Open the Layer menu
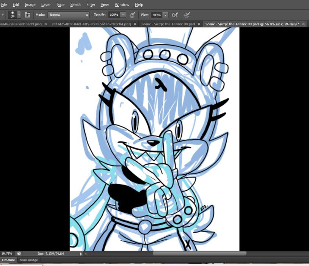 tap(46, 4)
